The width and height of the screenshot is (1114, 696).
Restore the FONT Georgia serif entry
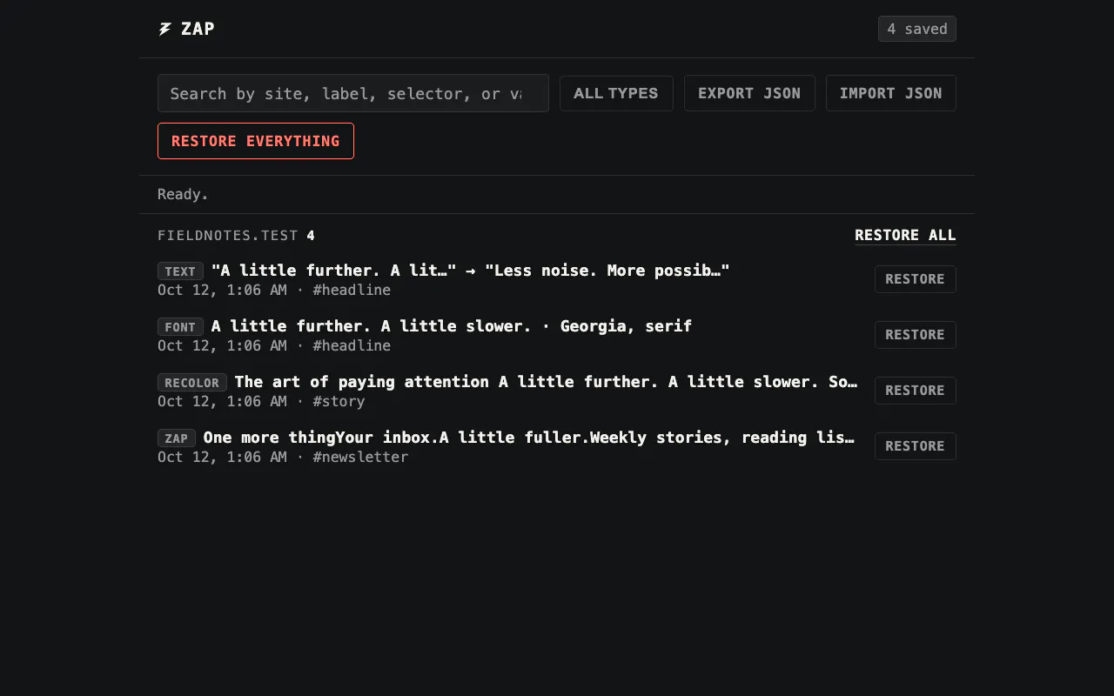click(915, 335)
